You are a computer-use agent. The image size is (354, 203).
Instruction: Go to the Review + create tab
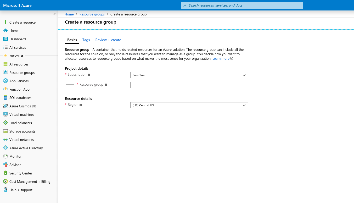[108, 40]
